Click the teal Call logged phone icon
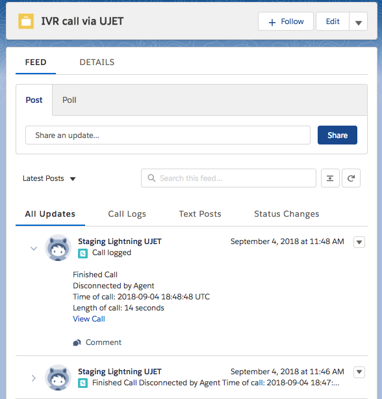 [x=83, y=253]
